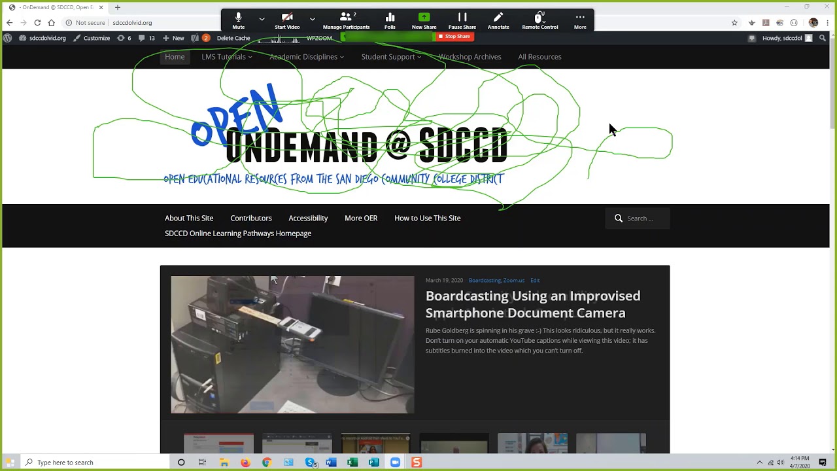Open video options arrow next to Start Video
This screenshot has width=837, height=471.
312,18
